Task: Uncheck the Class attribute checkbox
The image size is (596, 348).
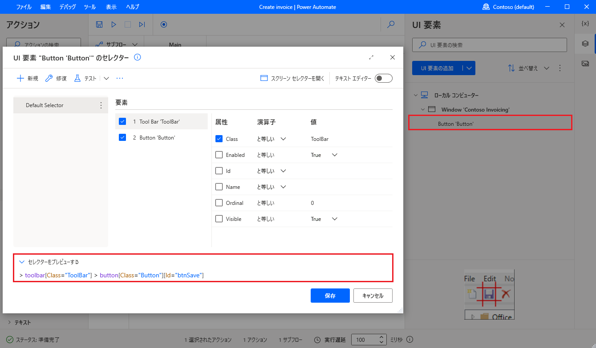Action: click(x=219, y=139)
